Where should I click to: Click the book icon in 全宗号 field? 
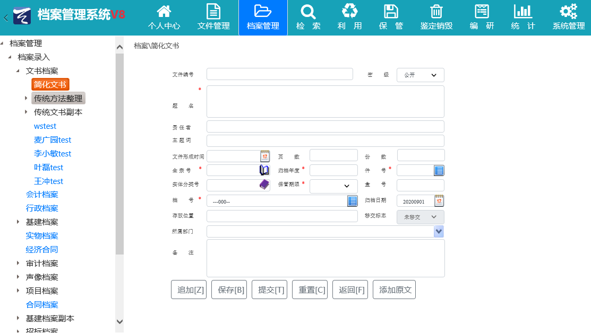pos(264,170)
